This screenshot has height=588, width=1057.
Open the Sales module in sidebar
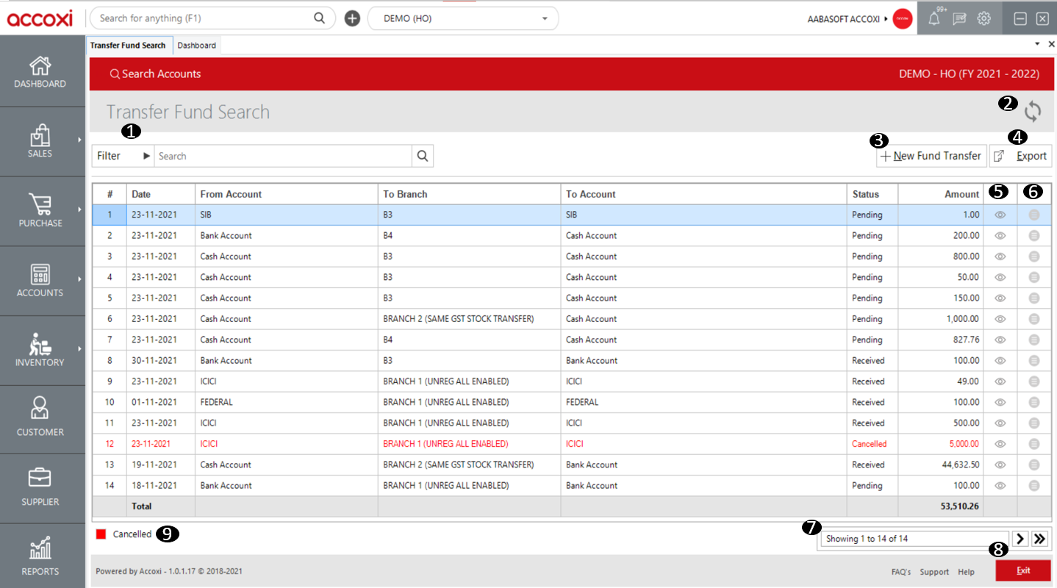tap(40, 141)
